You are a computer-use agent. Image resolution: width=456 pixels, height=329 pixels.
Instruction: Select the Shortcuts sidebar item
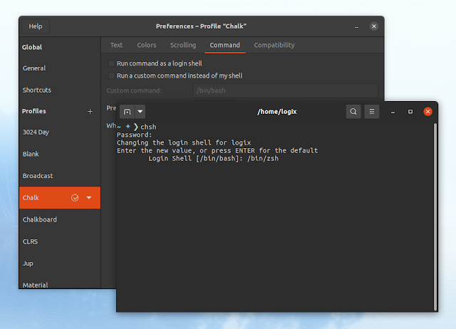click(37, 90)
